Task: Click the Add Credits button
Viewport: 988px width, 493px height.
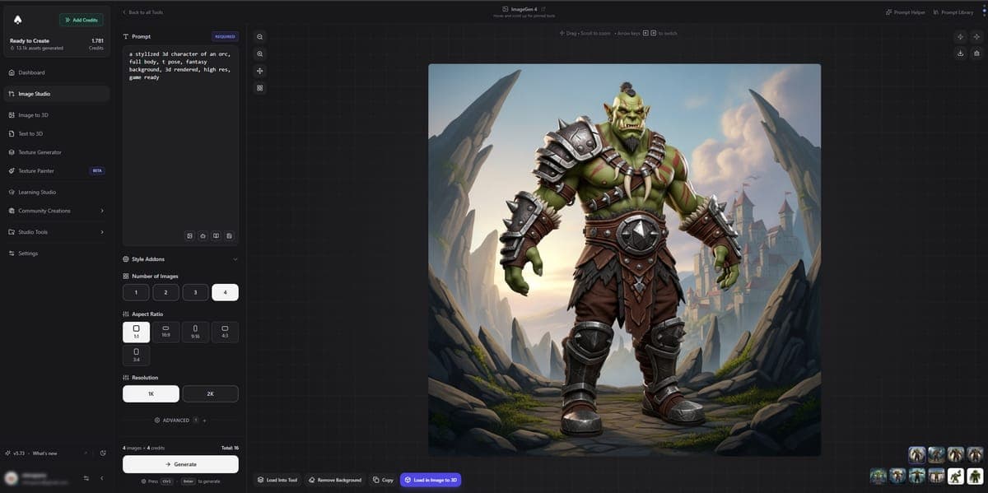Action: coord(82,20)
